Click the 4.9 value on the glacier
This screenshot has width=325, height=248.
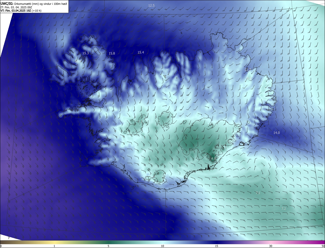pos(213,158)
